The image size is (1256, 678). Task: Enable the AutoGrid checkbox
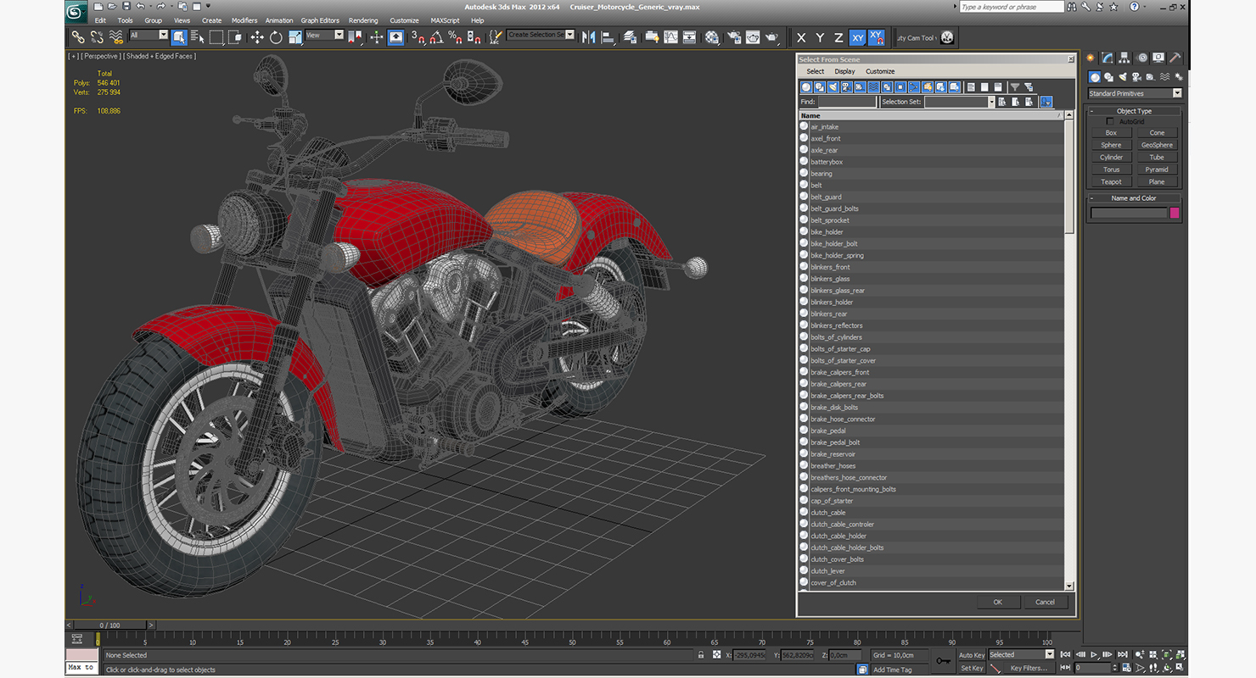click(1110, 122)
